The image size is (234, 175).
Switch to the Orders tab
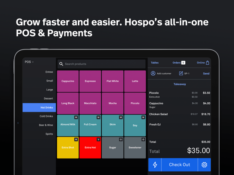click(176, 63)
